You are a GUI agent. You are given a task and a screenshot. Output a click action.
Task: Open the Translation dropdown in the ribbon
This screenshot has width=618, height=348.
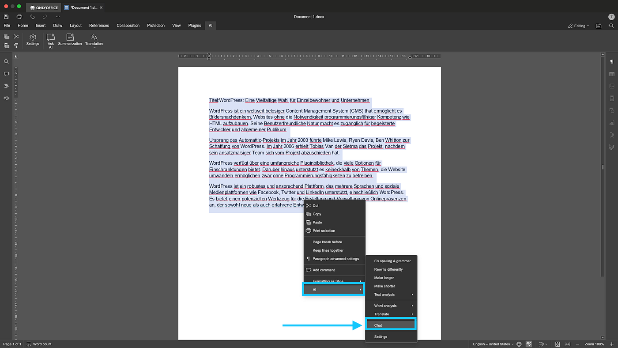[x=94, y=41]
